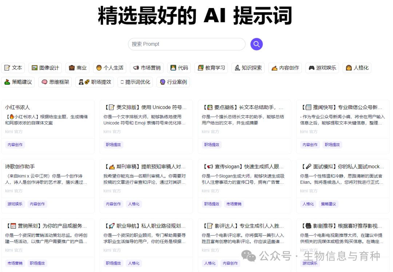Select the 教育学习 category filter
This screenshot has width=393, height=272.
211,68
